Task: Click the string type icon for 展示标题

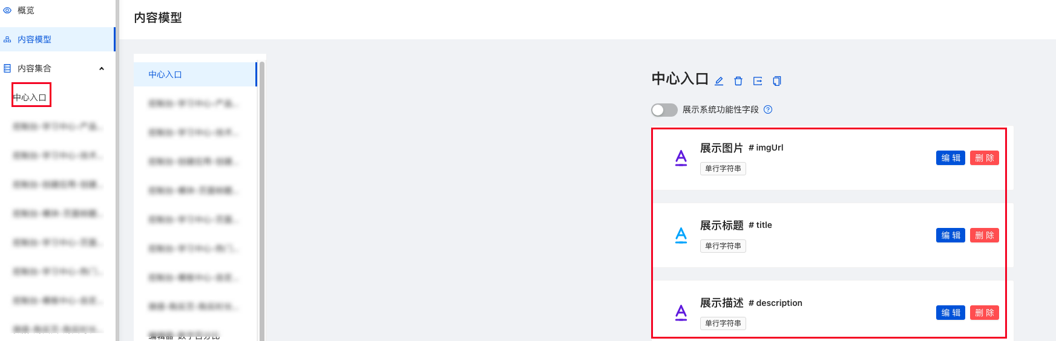Action: click(681, 235)
